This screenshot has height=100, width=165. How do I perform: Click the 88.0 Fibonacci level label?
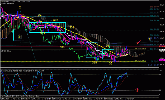click(154, 16)
